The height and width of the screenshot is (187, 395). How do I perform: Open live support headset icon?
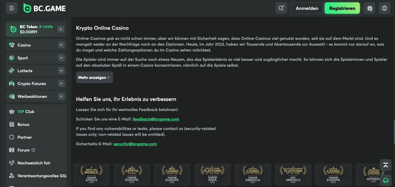pyautogui.click(x=385, y=180)
